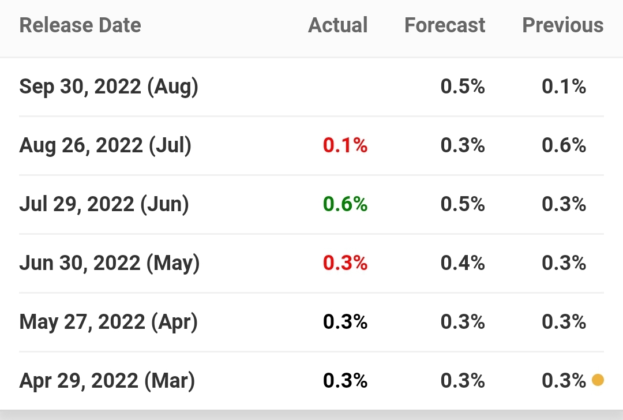The height and width of the screenshot is (420, 623).
Task: Select the Jul 29, 2022 (Jun) row
Action: click(x=311, y=205)
